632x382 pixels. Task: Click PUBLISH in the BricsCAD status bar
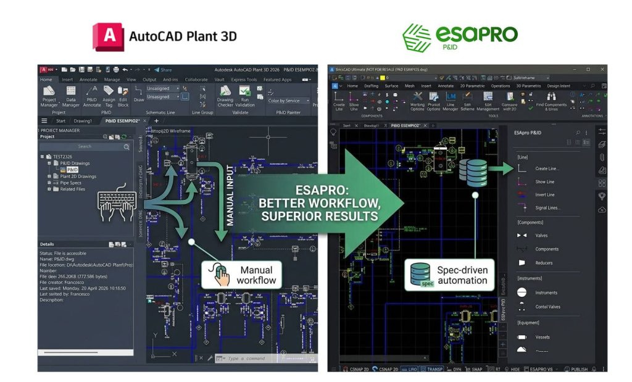[576, 369]
